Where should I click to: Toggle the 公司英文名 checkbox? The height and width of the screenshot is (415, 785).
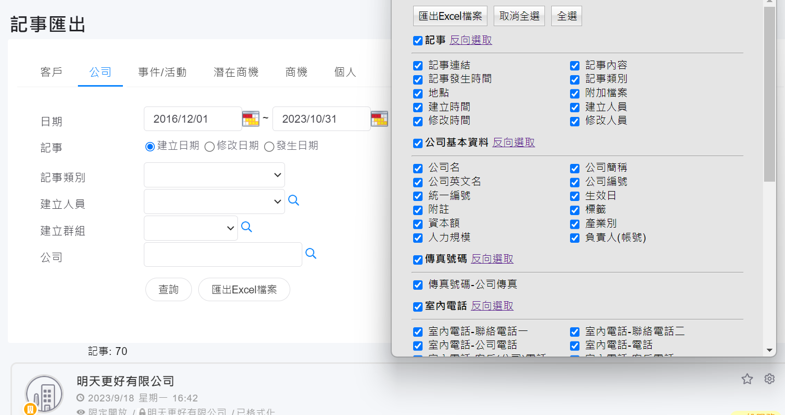[418, 182]
